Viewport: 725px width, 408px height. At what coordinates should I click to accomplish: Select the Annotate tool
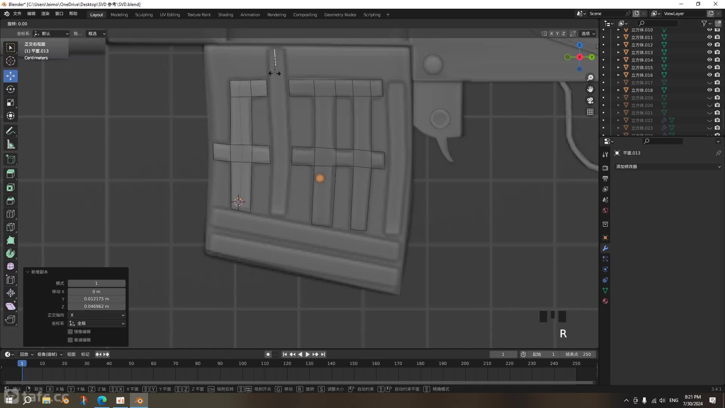click(11, 131)
